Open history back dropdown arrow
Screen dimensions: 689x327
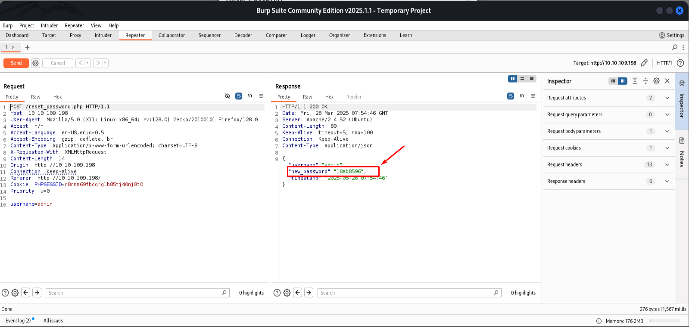(x=87, y=63)
